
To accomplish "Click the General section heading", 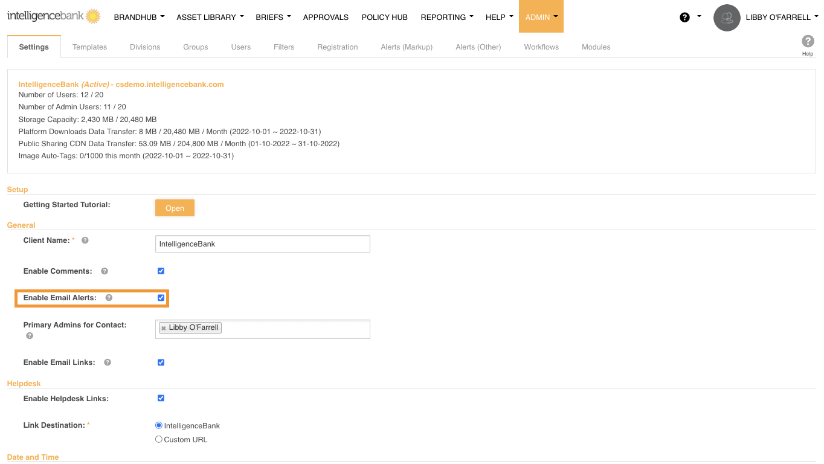I will (x=21, y=225).
